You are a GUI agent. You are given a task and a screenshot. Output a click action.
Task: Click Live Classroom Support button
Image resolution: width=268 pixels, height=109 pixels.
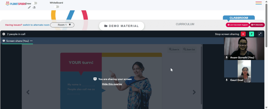point(237,25)
